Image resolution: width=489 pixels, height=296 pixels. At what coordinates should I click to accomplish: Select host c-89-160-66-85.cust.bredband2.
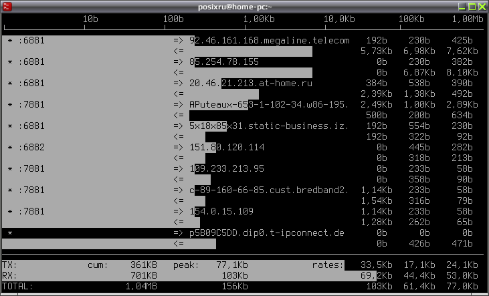(269, 190)
